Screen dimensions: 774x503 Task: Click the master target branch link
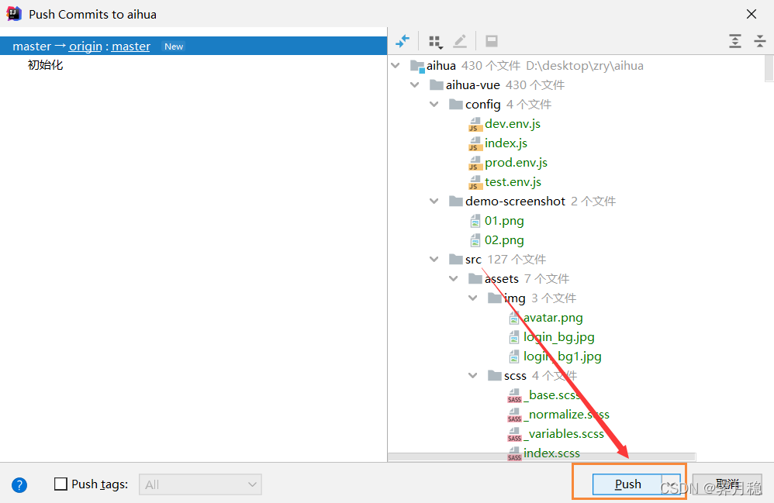click(x=131, y=47)
